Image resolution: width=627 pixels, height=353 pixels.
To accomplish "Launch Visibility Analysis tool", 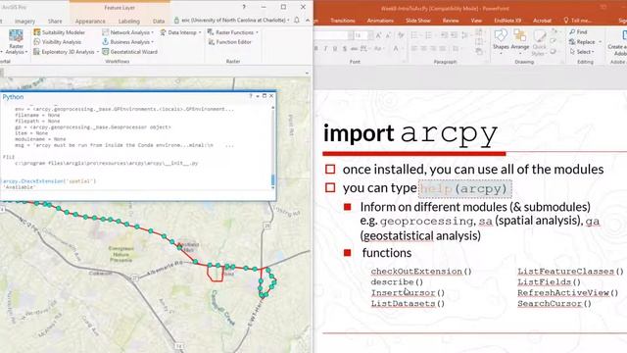I will (57, 42).
